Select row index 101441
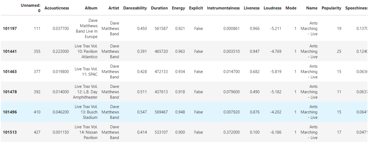Screen dimensions: 369x142 point(10,51)
